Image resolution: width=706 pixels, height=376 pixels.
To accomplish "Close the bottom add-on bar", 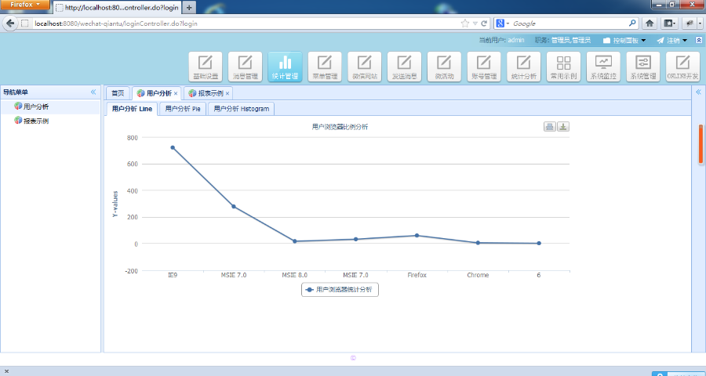I will click(6, 371).
